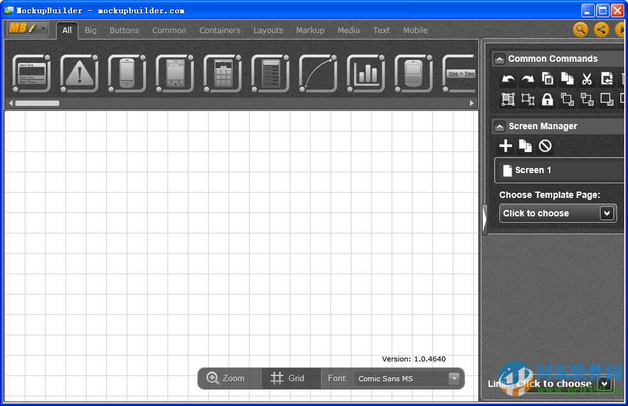Open the Font selection dropdown
The width and height of the screenshot is (628, 406).
click(x=453, y=378)
